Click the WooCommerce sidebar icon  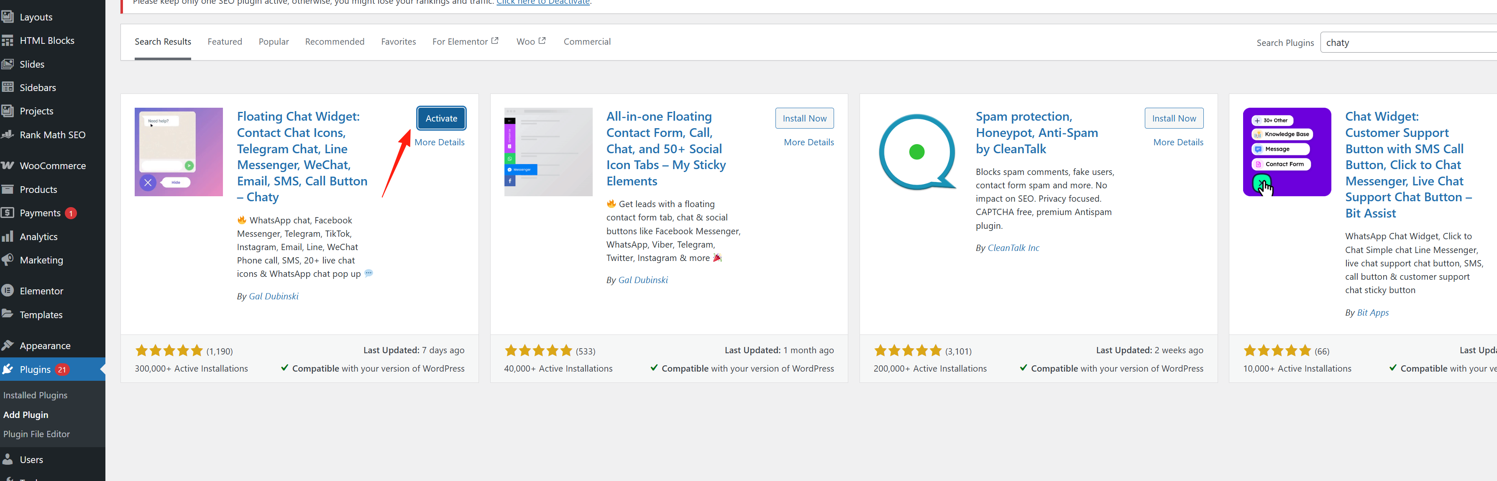(8, 165)
